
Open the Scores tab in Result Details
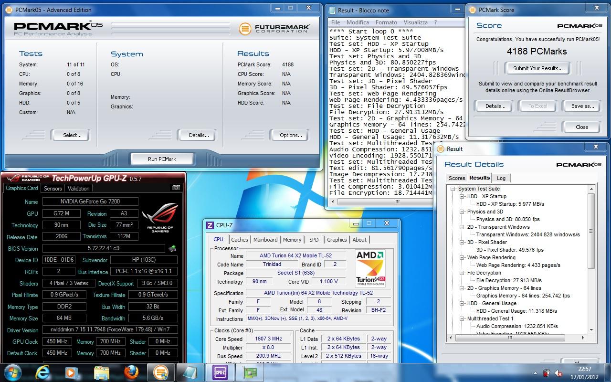456,178
